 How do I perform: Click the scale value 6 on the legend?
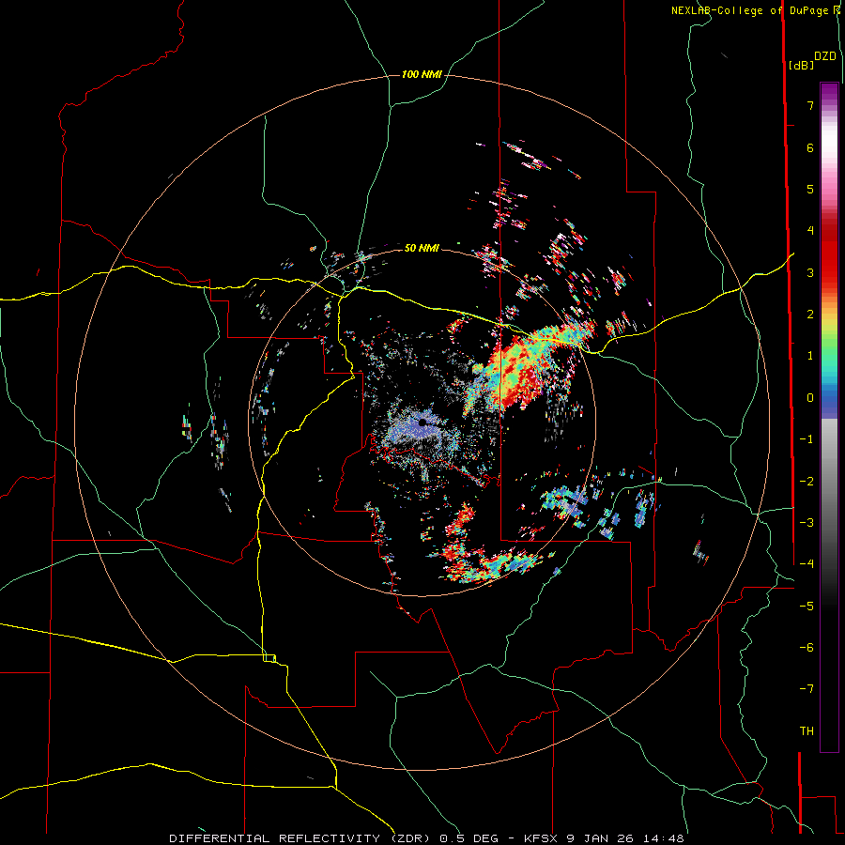pyautogui.click(x=810, y=147)
